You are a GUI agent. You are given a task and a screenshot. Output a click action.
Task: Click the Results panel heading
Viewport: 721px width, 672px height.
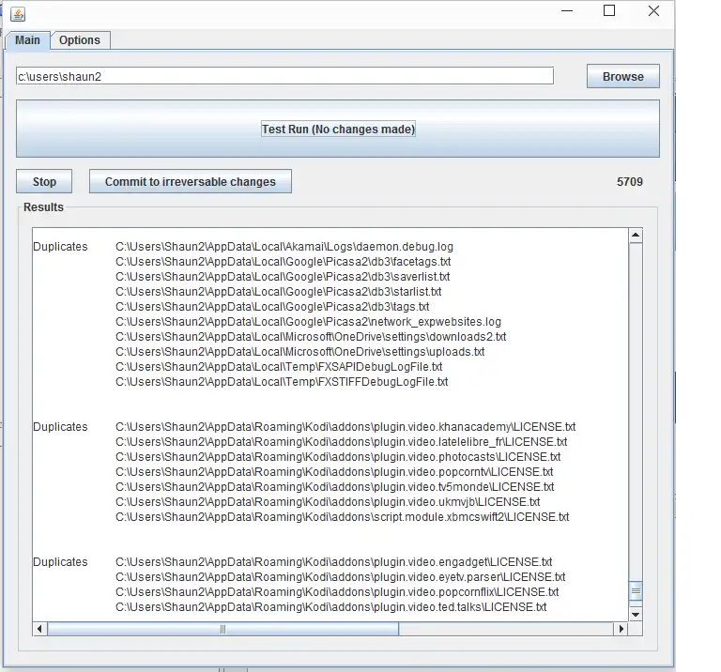(x=44, y=207)
